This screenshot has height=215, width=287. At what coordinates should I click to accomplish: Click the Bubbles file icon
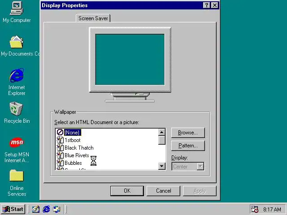(60, 163)
